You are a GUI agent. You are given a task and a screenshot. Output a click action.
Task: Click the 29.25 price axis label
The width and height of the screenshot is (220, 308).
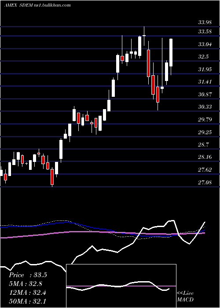click(205, 132)
